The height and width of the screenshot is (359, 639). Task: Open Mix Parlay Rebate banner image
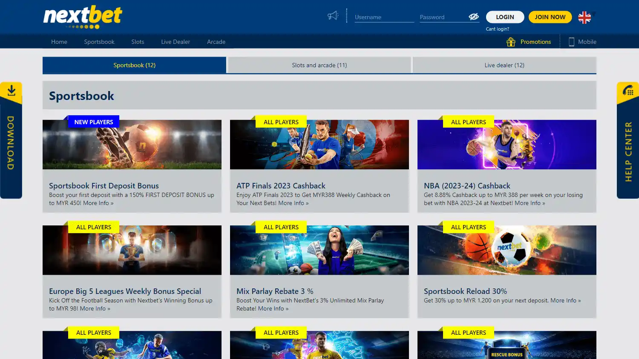tap(319, 250)
